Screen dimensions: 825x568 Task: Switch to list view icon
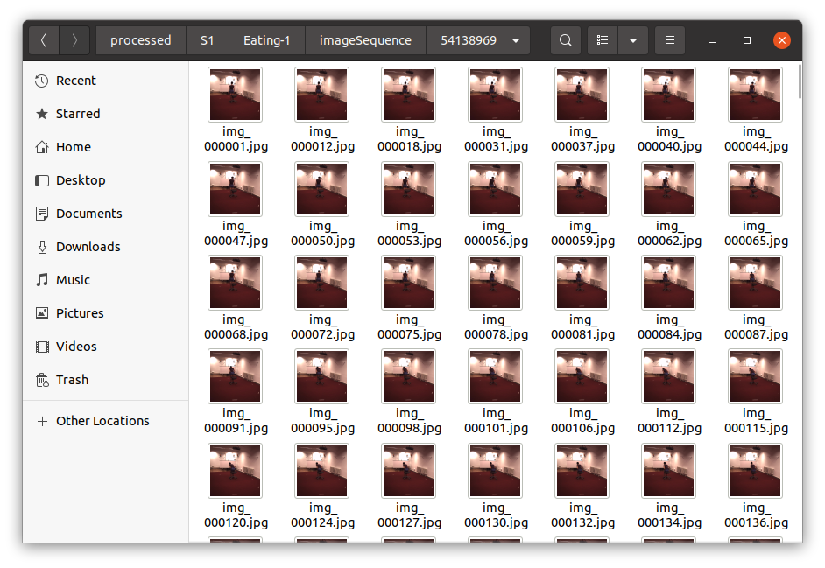click(603, 40)
